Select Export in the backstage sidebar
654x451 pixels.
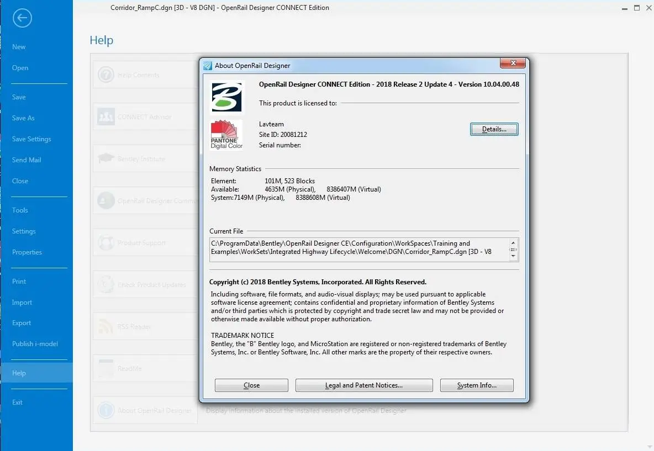pos(22,323)
